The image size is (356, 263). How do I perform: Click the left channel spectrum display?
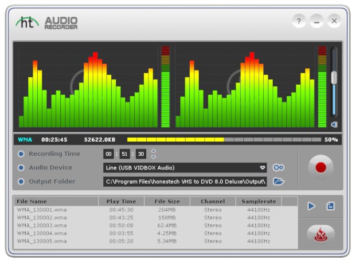coord(88,86)
